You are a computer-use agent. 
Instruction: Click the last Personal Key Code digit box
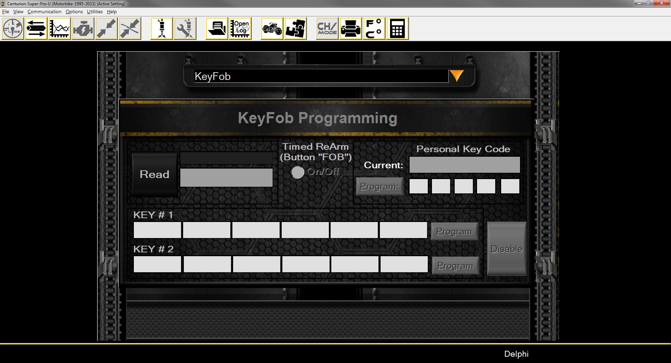tap(510, 186)
